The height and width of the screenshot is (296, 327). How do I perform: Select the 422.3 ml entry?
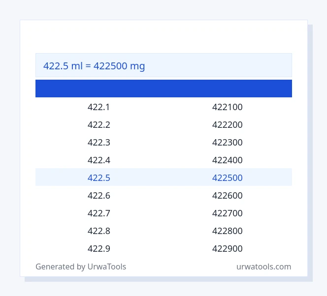[98, 143]
